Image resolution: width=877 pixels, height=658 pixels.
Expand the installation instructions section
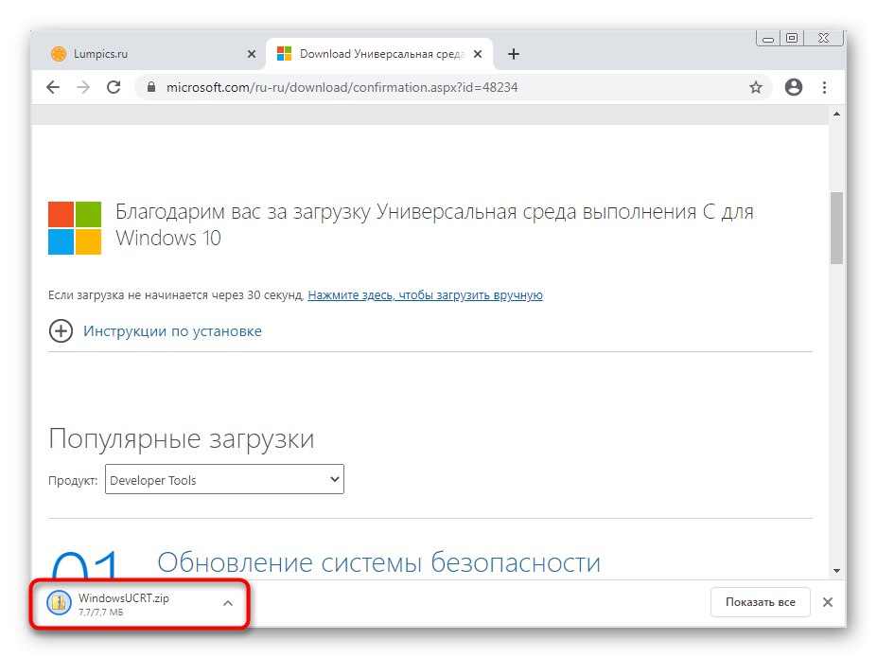tap(61, 332)
